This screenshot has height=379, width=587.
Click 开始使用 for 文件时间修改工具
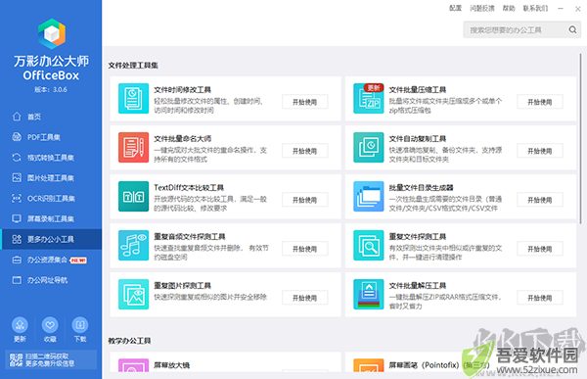coord(304,102)
